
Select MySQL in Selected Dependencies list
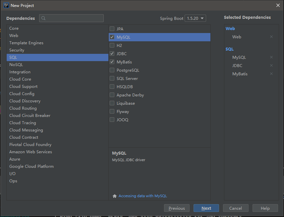tap(239, 57)
